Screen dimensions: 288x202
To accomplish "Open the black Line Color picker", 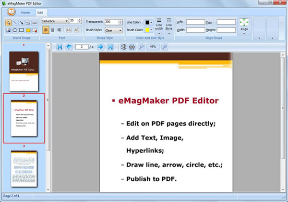I will coord(149,22).
